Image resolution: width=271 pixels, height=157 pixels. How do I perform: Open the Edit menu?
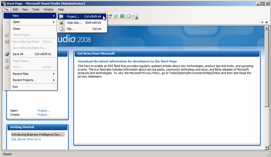[x=15, y=9]
